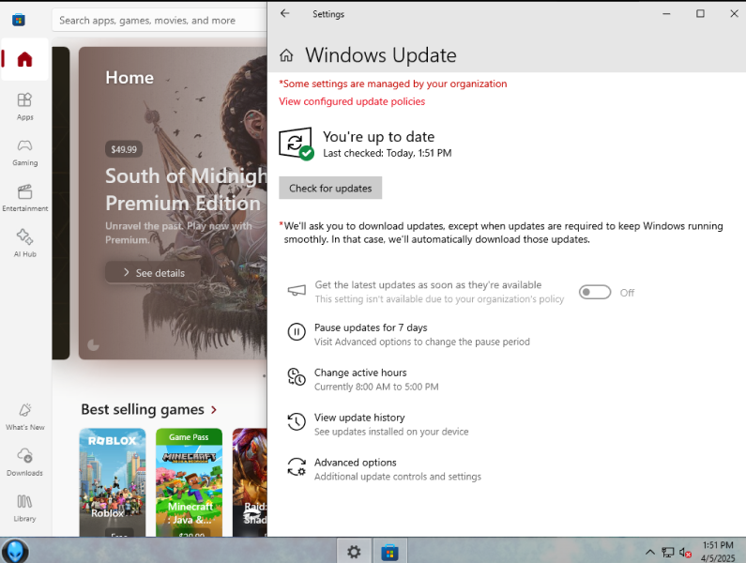Screen dimensions: 746x563
Task: Open the Home tab in Microsoft Store sidebar
Action: pyautogui.click(x=24, y=59)
